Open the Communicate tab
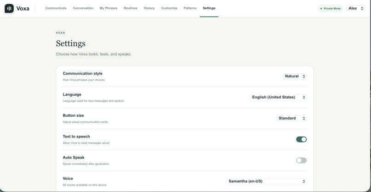 56,8
